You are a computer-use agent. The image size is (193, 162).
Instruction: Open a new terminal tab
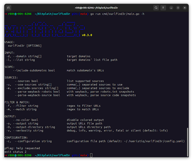(x=8, y=8)
